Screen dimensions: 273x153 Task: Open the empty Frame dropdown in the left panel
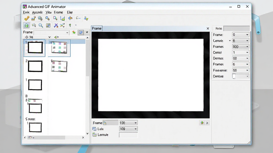pos(51,32)
